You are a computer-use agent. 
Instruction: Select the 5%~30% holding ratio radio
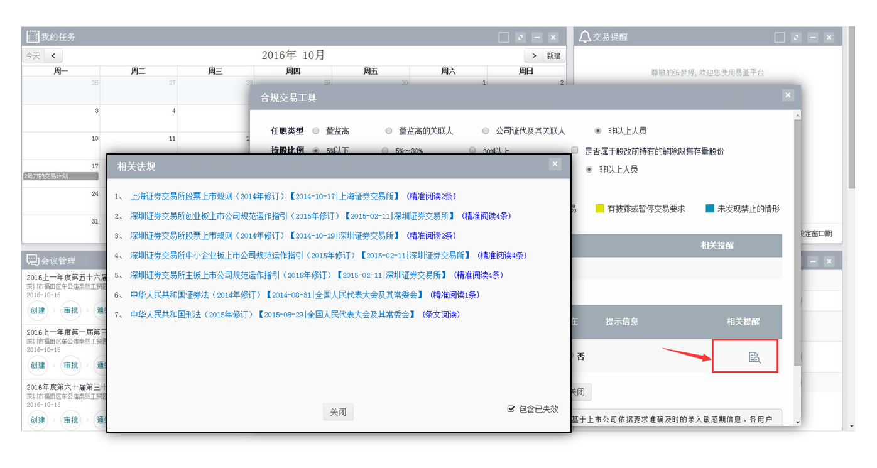tap(385, 151)
